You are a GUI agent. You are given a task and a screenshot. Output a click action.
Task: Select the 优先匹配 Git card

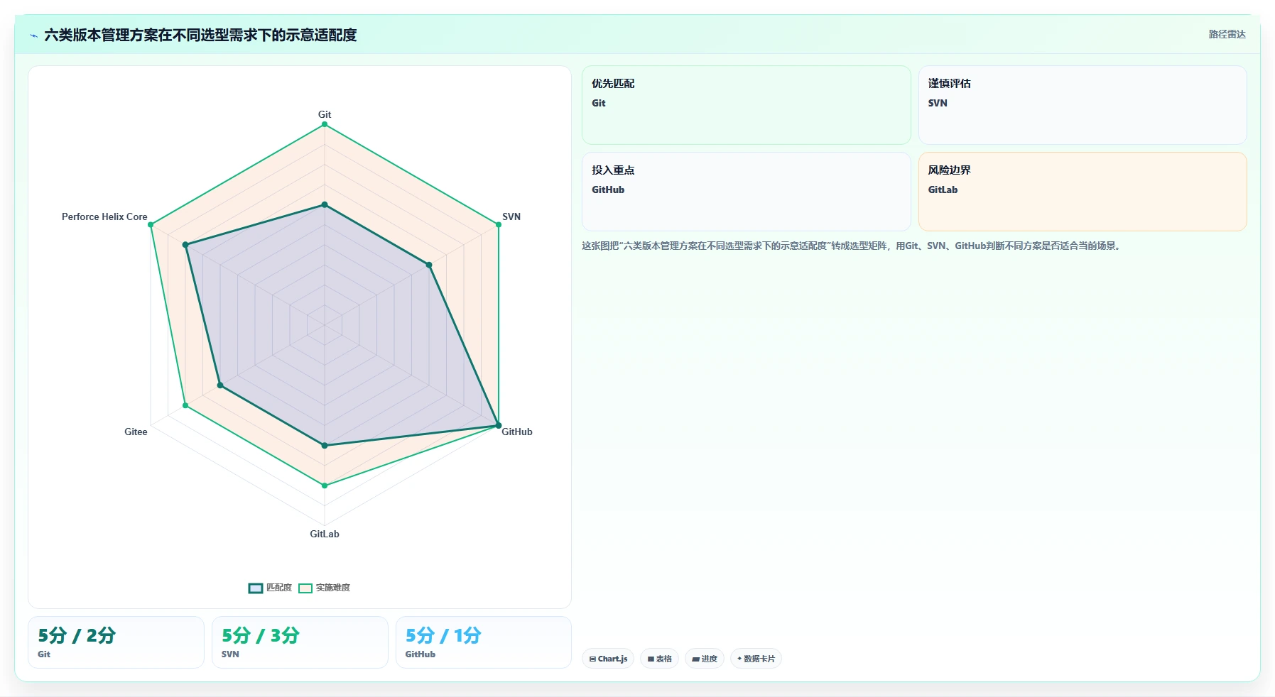746,105
